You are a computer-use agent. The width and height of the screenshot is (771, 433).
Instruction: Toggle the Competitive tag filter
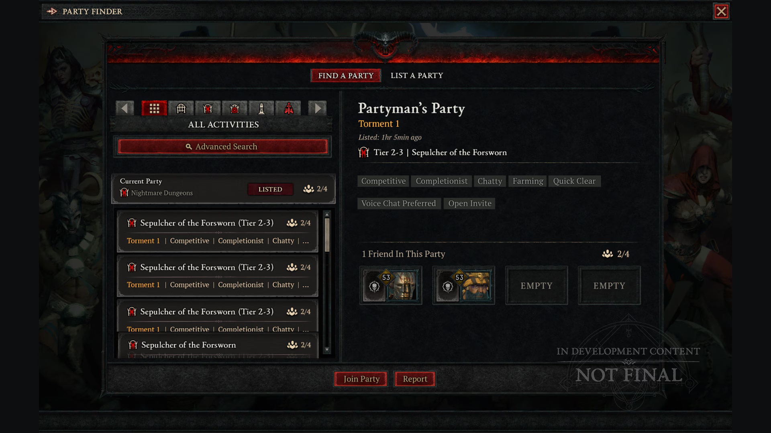(383, 180)
